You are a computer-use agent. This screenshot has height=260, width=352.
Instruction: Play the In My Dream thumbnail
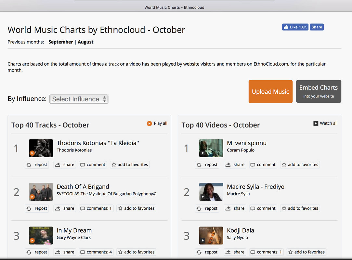tap(41, 236)
